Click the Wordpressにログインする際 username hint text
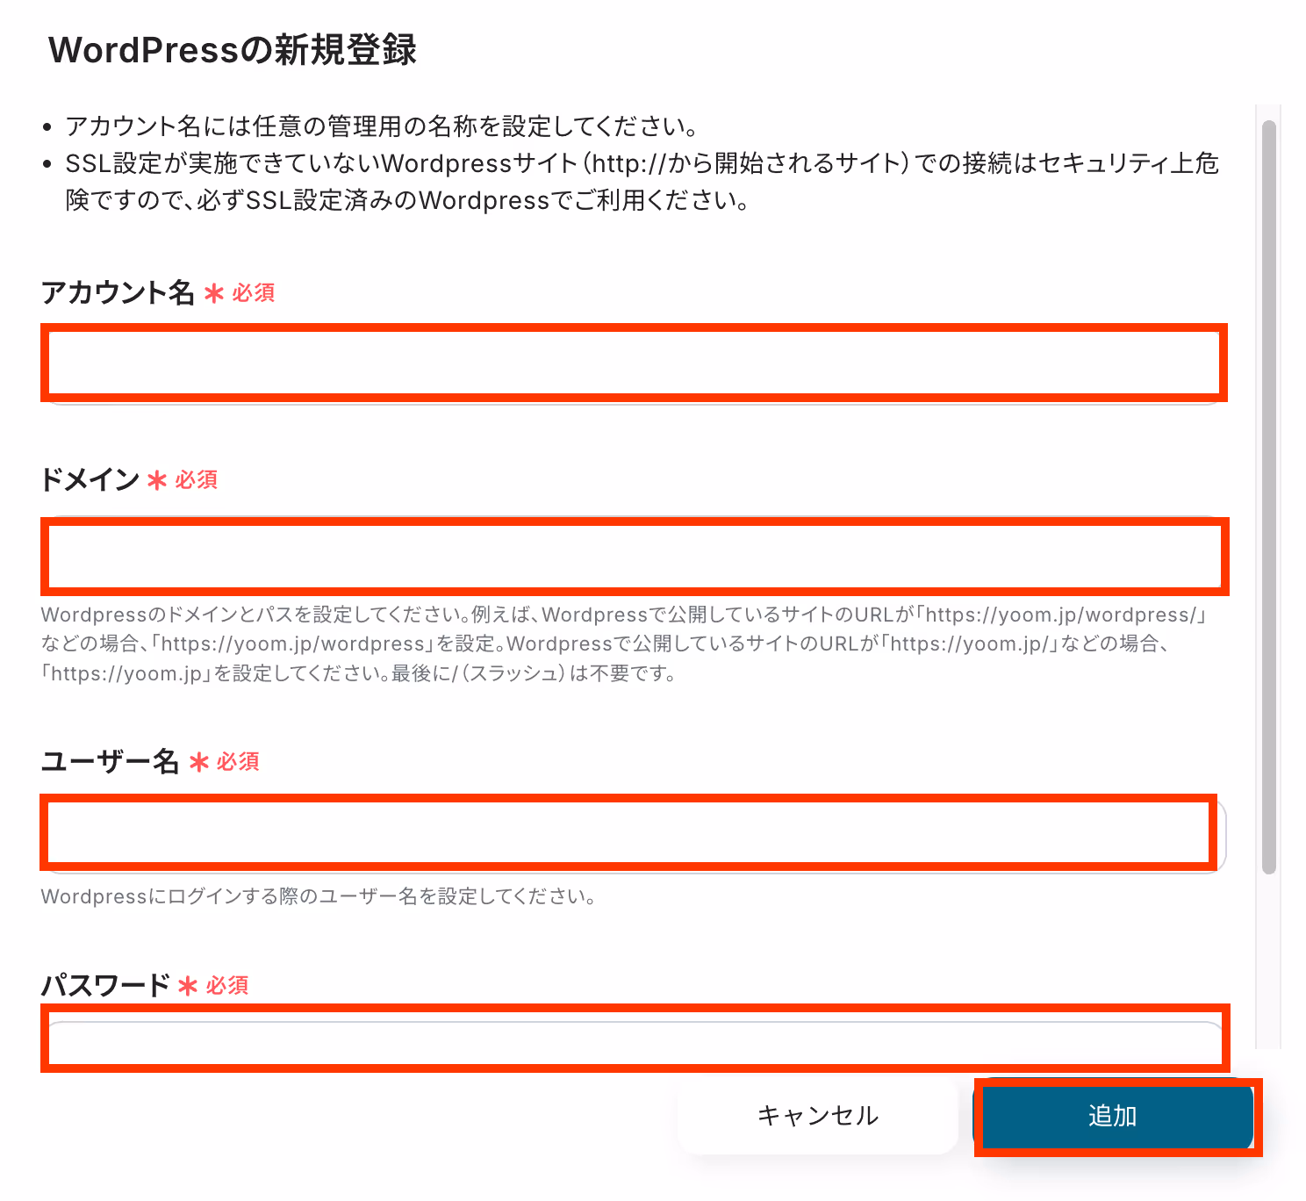This screenshot has height=1201, width=1306. coord(319,896)
